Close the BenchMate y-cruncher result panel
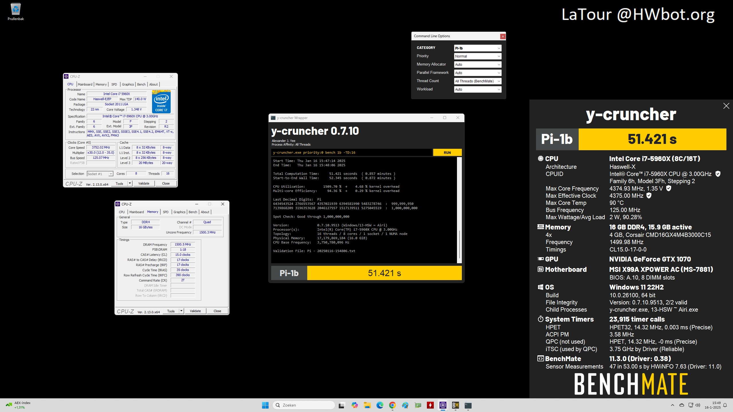Viewport: 733px width, 412px height. [726, 106]
